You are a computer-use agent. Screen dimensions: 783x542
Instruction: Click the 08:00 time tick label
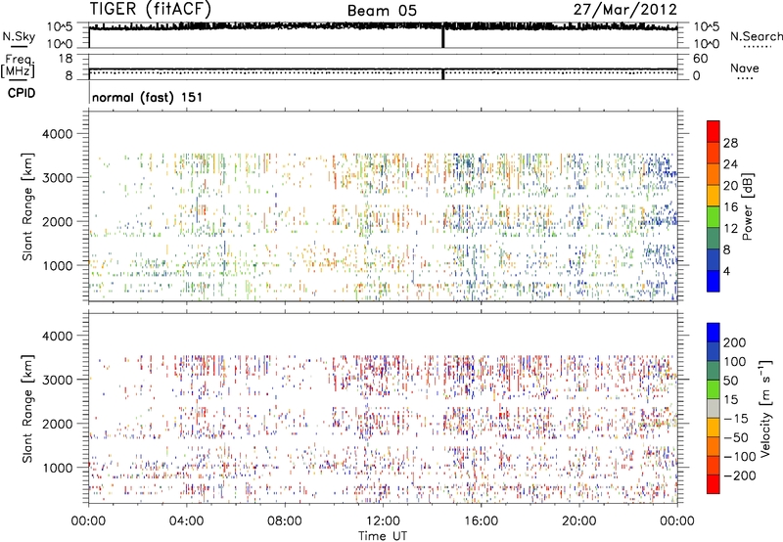tap(285, 521)
